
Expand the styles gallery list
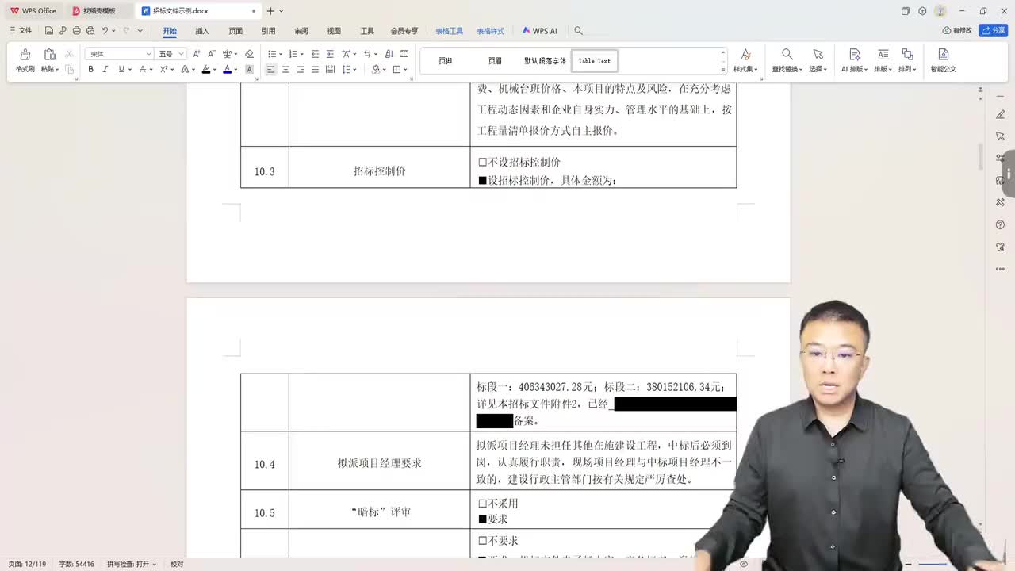722,70
